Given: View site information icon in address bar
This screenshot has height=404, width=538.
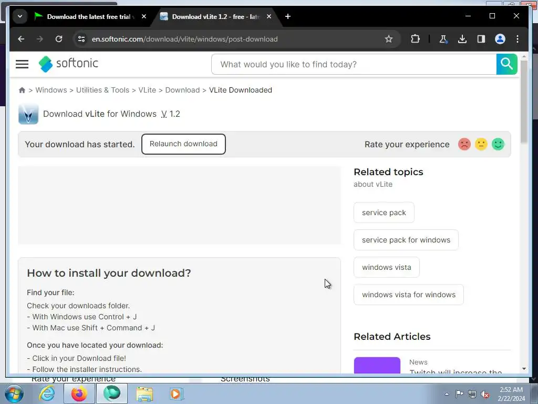Looking at the screenshot, I should pyautogui.click(x=81, y=39).
